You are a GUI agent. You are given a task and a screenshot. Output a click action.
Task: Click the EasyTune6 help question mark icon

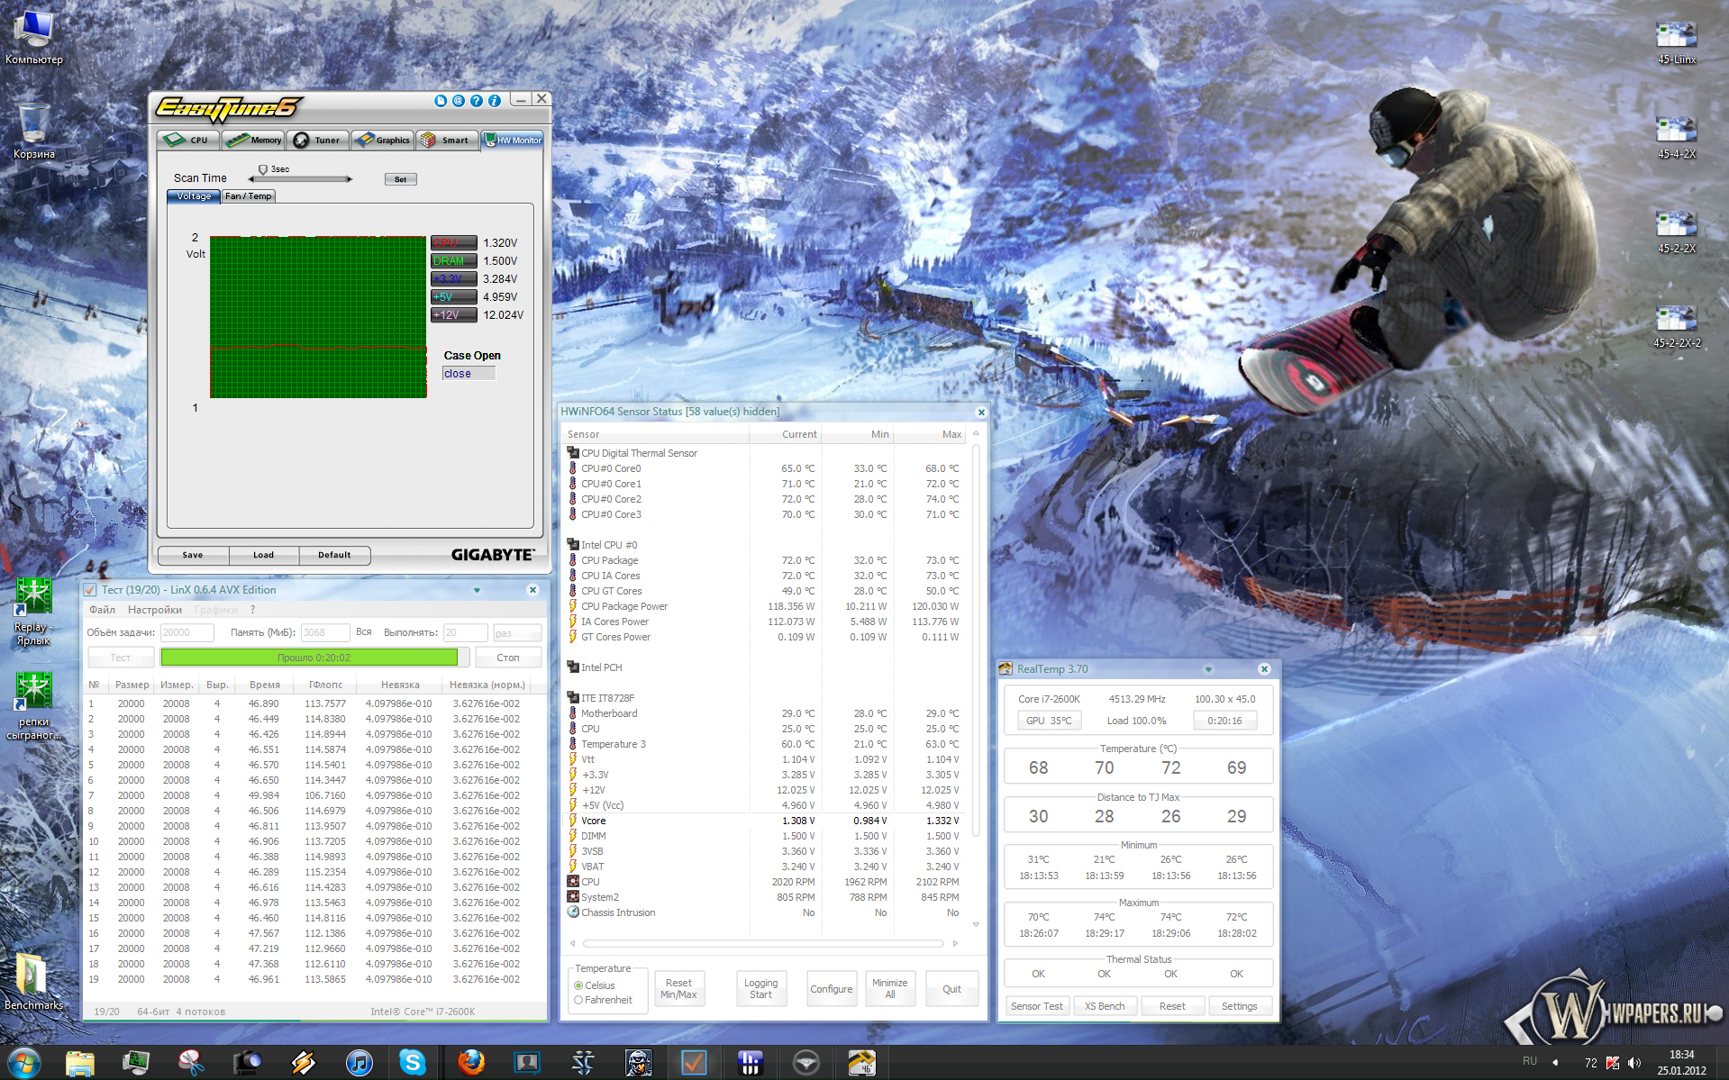click(x=476, y=101)
